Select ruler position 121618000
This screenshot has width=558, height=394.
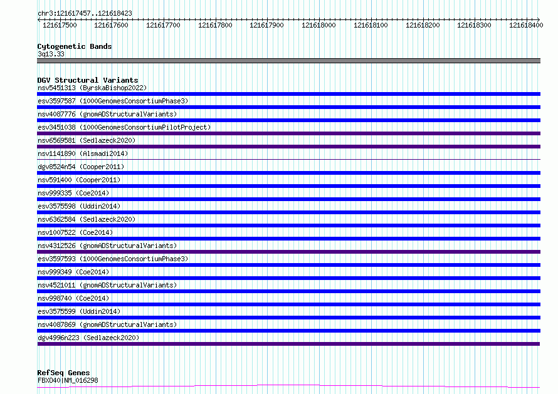318,25
